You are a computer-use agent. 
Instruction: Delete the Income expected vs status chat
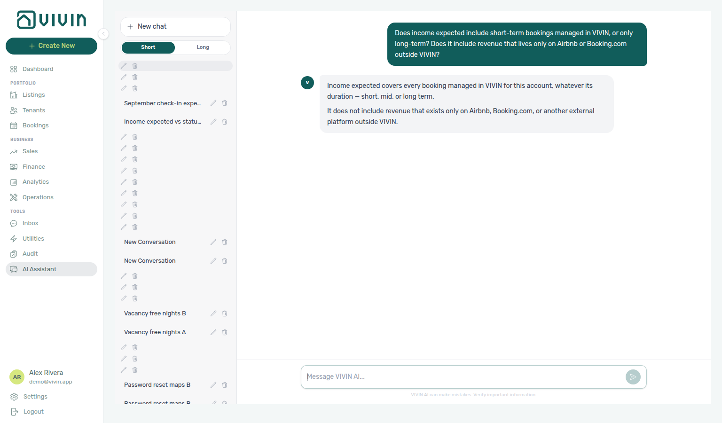point(225,122)
